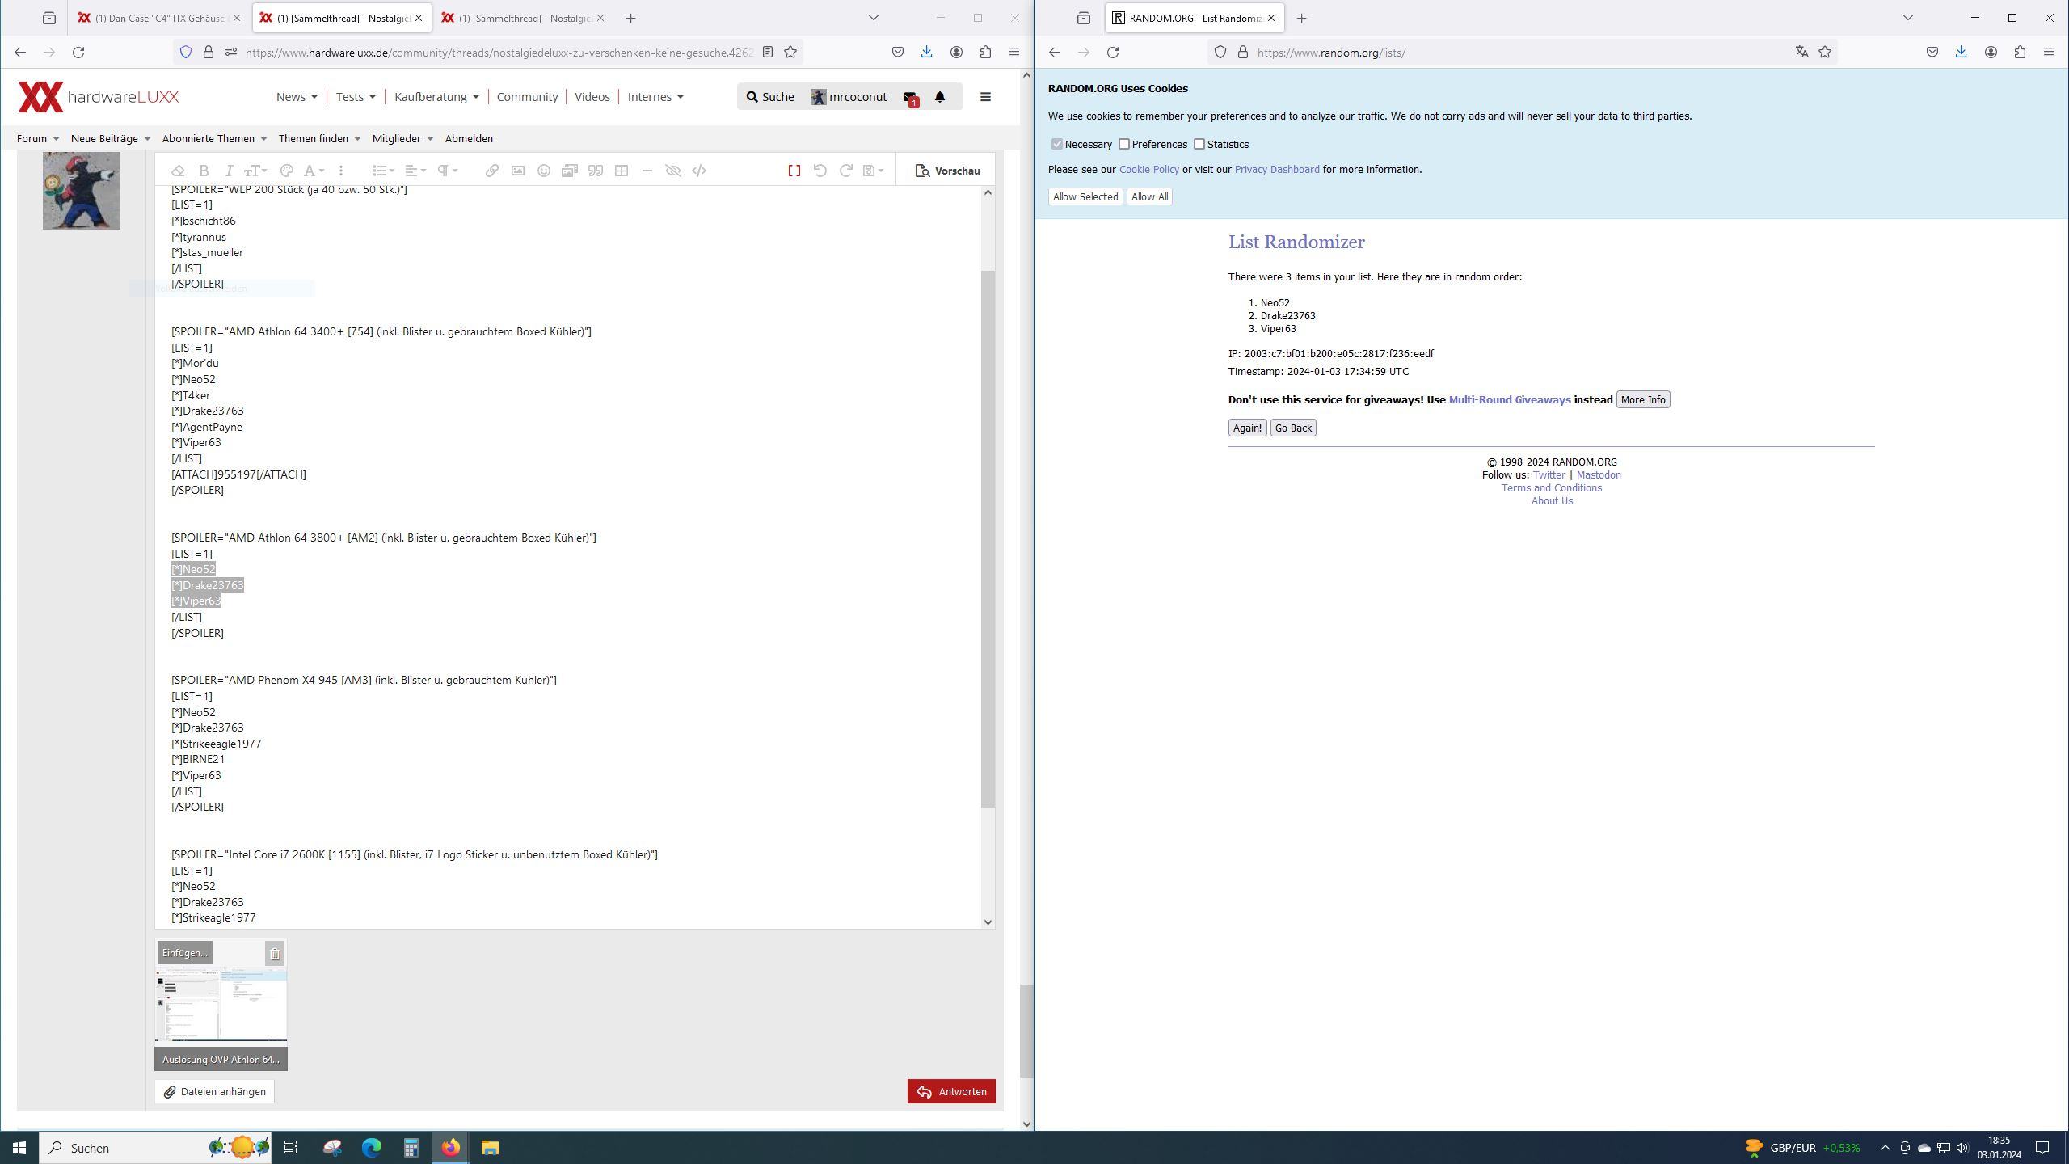Screen dimensions: 2069x1164
Task: Expand the News menu
Action: pyautogui.click(x=296, y=96)
